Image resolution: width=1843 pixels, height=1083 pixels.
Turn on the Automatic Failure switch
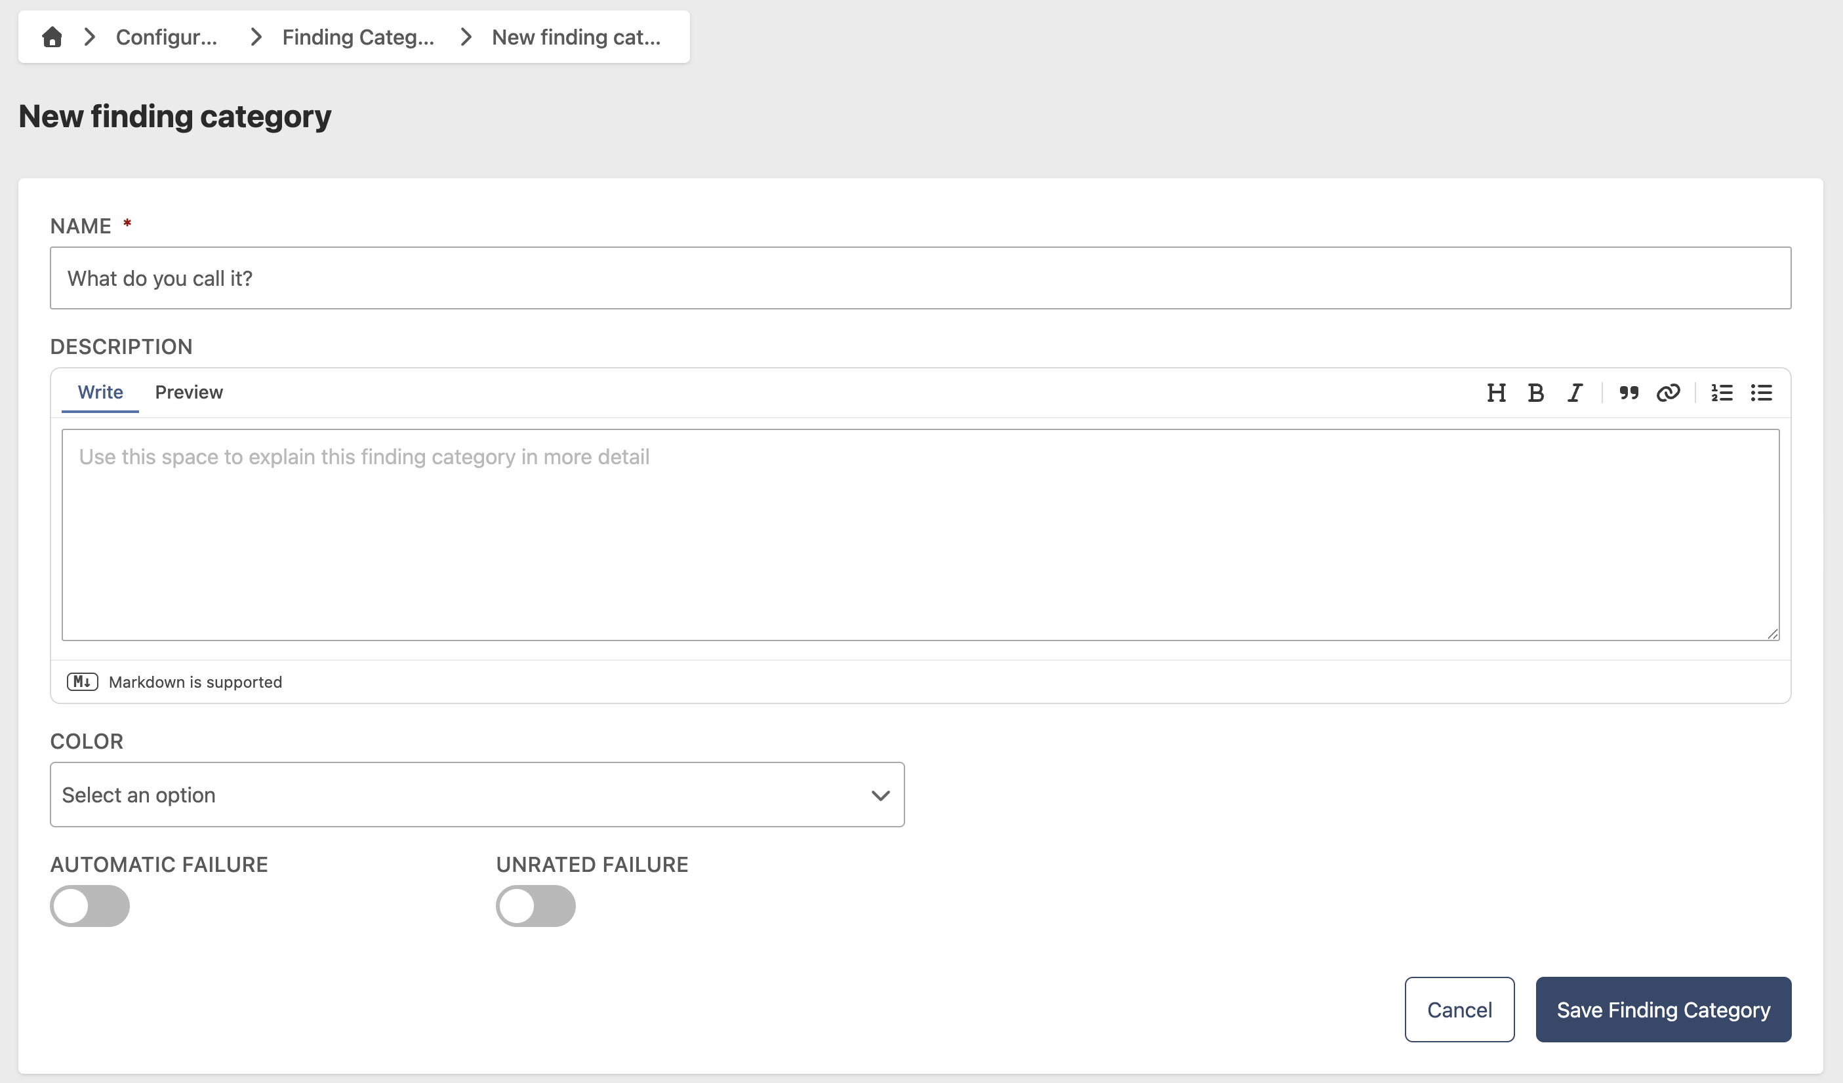(x=90, y=906)
